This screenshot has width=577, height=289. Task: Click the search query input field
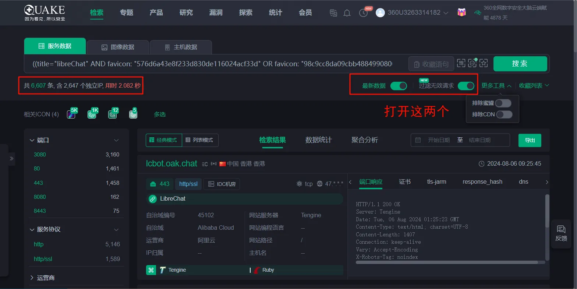pyautogui.click(x=213, y=64)
